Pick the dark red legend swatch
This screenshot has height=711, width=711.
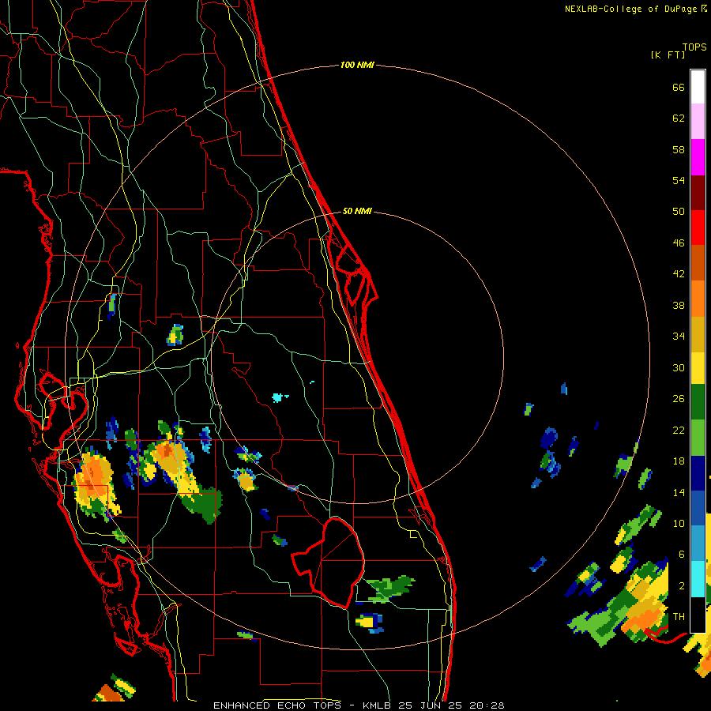[x=698, y=193]
